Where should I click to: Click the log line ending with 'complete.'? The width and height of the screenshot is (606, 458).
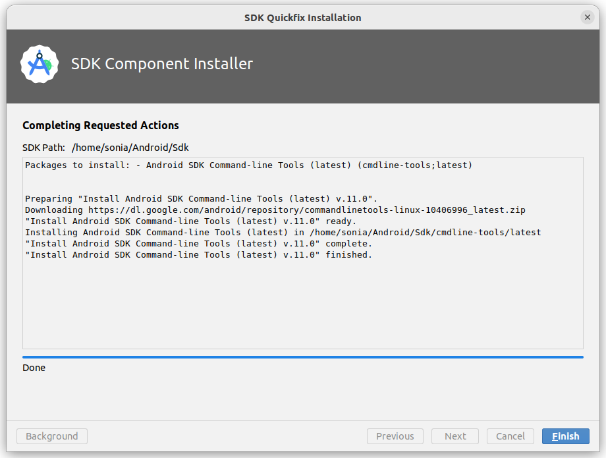point(198,243)
